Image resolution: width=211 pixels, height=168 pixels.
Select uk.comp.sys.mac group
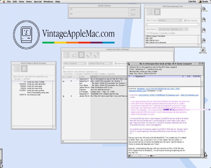coord(32,95)
